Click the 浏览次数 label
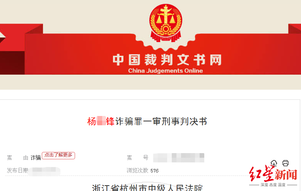The height and width of the screenshot is (191, 301). (x=137, y=170)
